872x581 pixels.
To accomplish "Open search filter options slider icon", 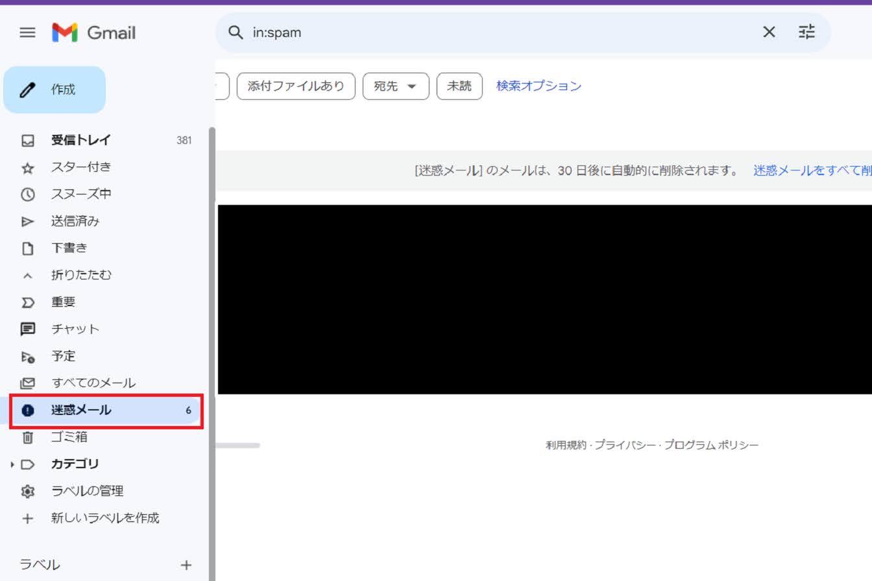I will pos(806,32).
